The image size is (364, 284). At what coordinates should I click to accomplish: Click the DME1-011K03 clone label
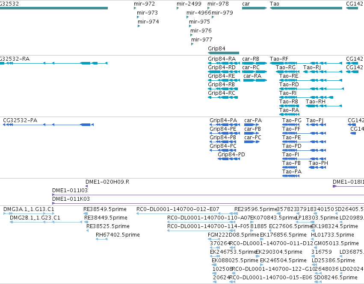click(71, 199)
